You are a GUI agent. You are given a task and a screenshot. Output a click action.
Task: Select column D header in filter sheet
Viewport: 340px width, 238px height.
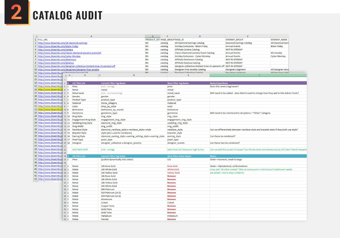[x=134, y=75]
